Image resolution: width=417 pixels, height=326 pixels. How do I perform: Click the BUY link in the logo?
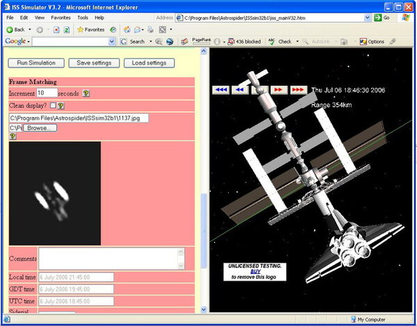point(256,271)
